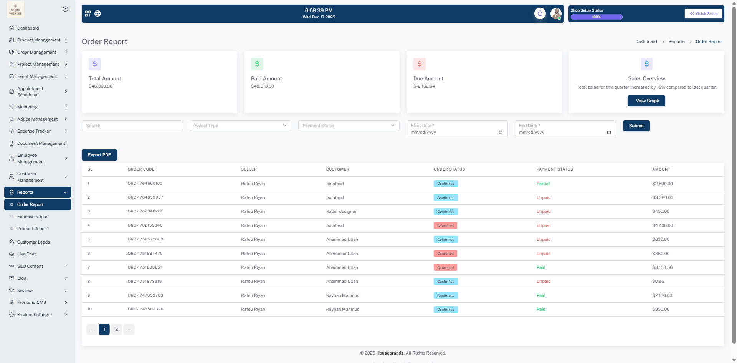The image size is (737, 363).
Task: Click the Wood Wonder logo
Action: click(x=15, y=10)
